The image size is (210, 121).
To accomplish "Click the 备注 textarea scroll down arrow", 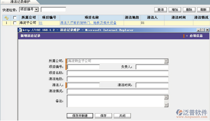I will (x=166, y=105).
